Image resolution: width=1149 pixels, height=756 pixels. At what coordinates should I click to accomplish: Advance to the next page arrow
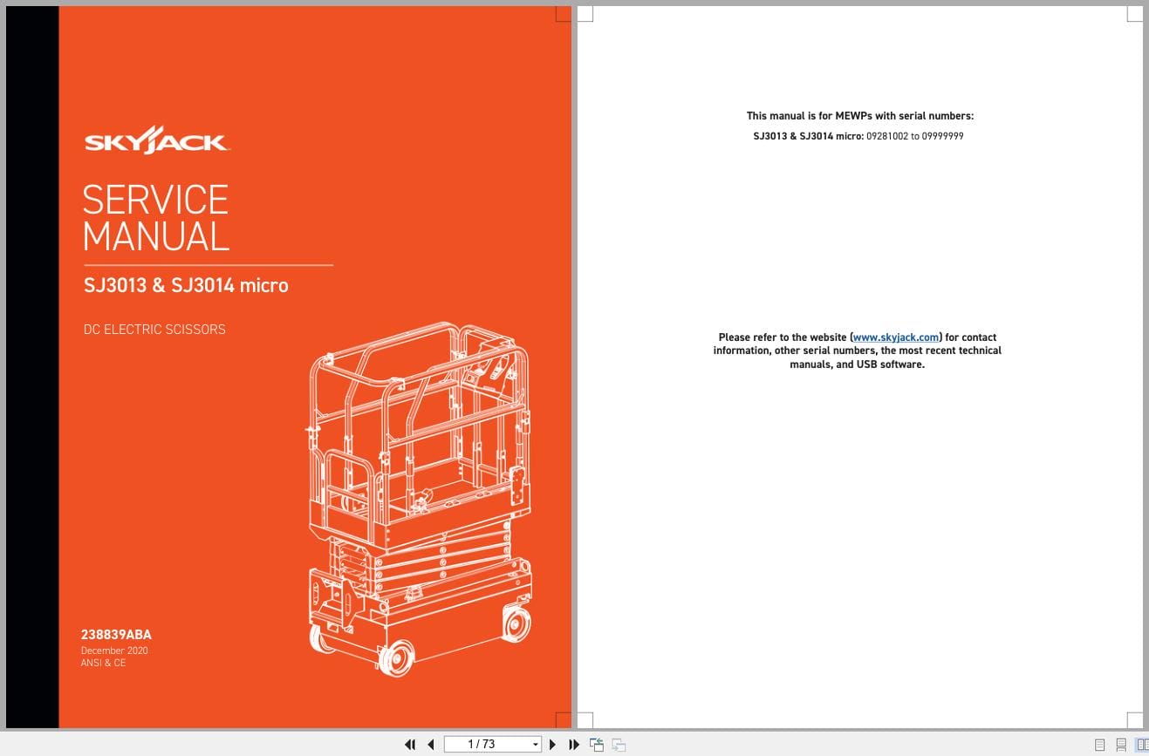click(x=552, y=745)
